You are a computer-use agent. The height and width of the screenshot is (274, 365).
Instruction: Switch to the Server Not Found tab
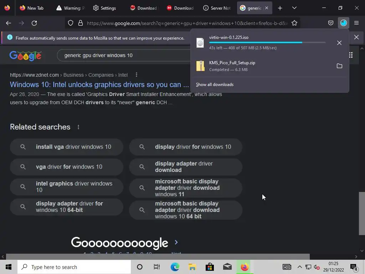tap(217, 8)
